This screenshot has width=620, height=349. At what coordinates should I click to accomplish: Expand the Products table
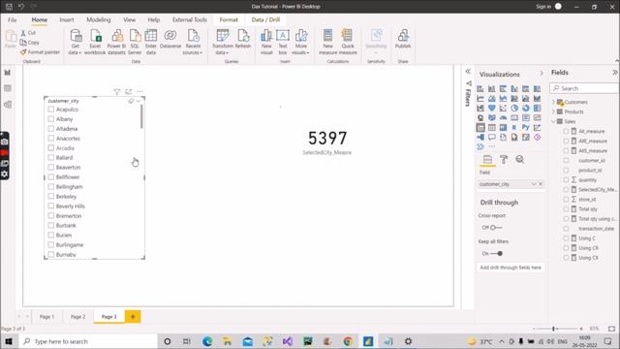click(x=553, y=111)
